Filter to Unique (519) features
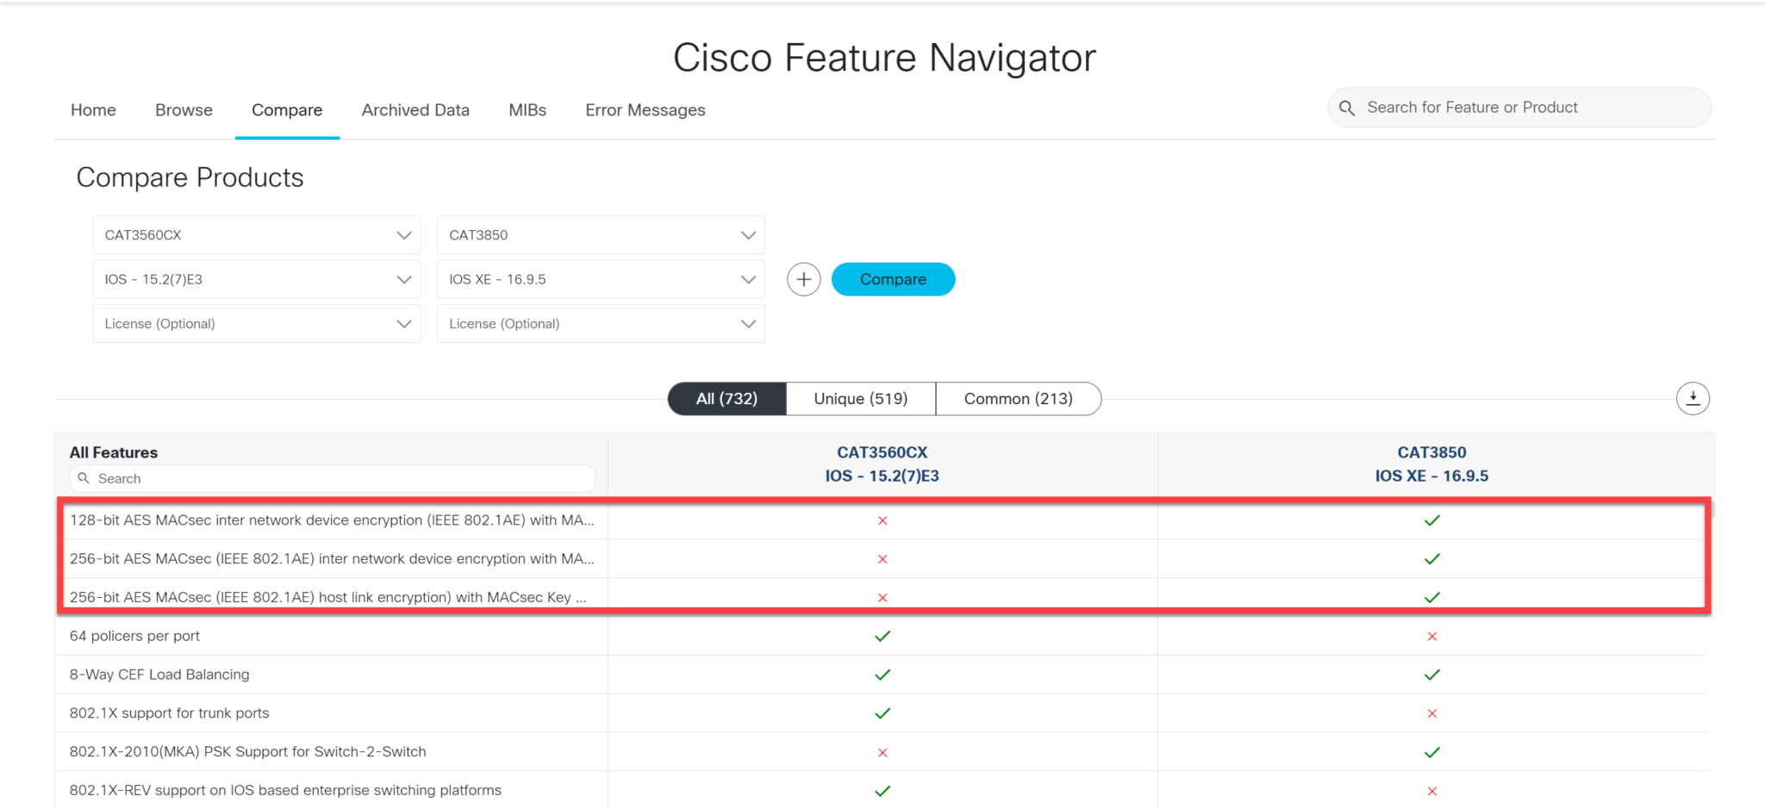The width and height of the screenshot is (1765, 809). click(860, 399)
